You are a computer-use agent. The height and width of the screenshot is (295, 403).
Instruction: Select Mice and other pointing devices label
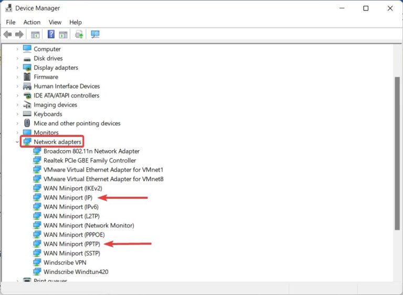77,123
